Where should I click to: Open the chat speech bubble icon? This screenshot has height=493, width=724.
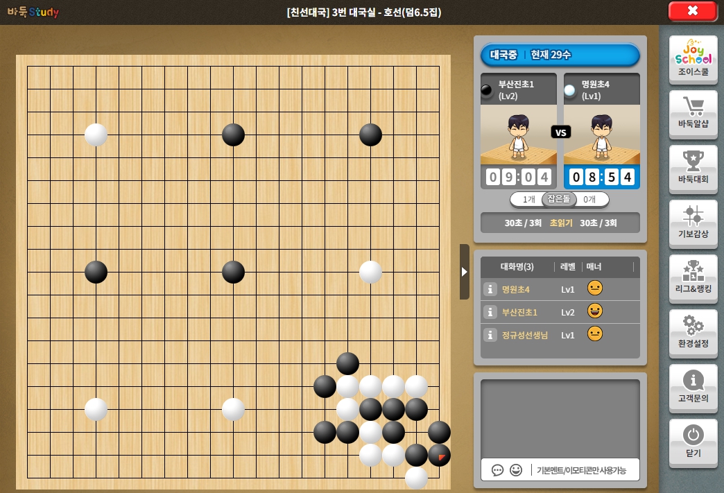[497, 470]
